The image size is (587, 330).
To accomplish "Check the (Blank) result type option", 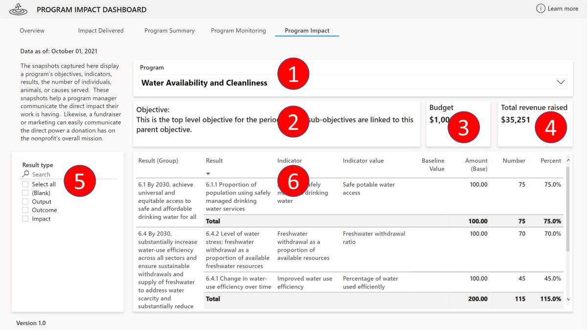I will coord(25,193).
